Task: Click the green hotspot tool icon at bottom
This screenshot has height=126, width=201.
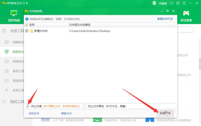Action: point(97,120)
